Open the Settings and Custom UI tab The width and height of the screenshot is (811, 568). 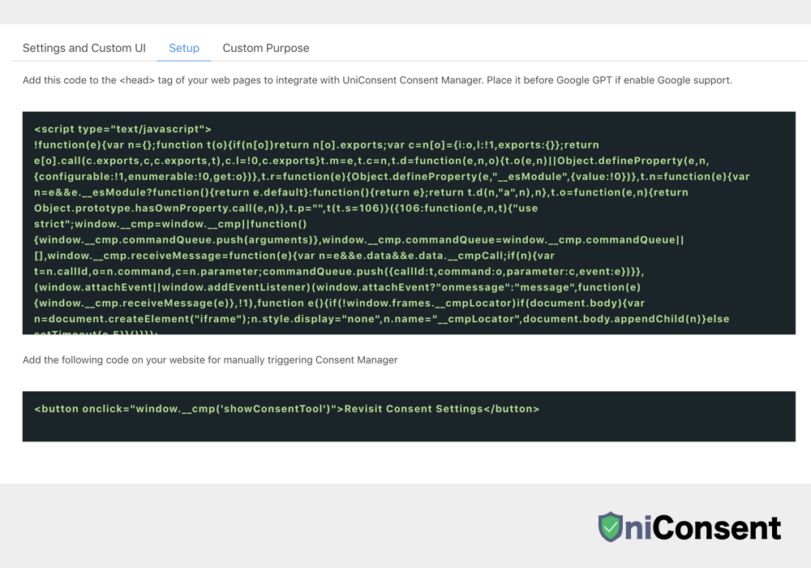tap(84, 48)
